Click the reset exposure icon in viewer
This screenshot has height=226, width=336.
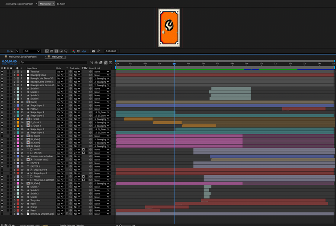click(79, 51)
